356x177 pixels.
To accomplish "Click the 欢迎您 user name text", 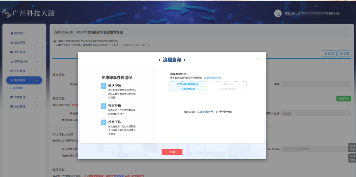I will 311,13.
